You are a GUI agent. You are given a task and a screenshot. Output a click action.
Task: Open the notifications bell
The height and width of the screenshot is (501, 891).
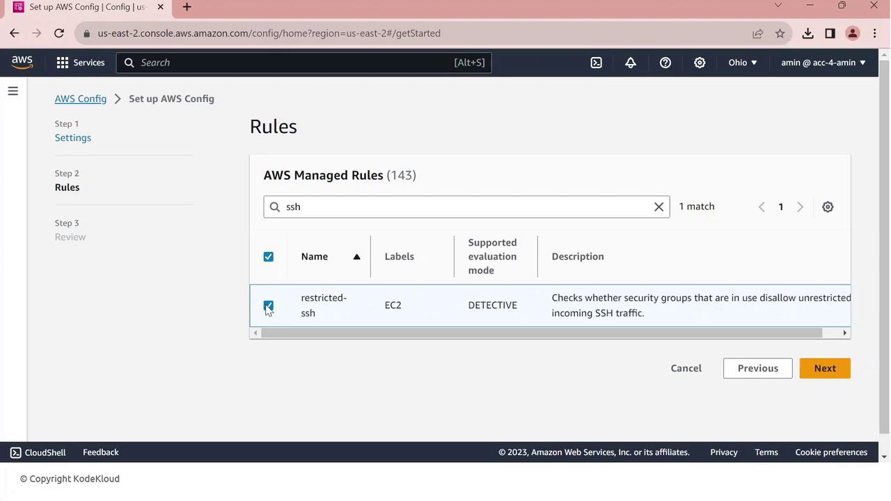pyautogui.click(x=631, y=63)
